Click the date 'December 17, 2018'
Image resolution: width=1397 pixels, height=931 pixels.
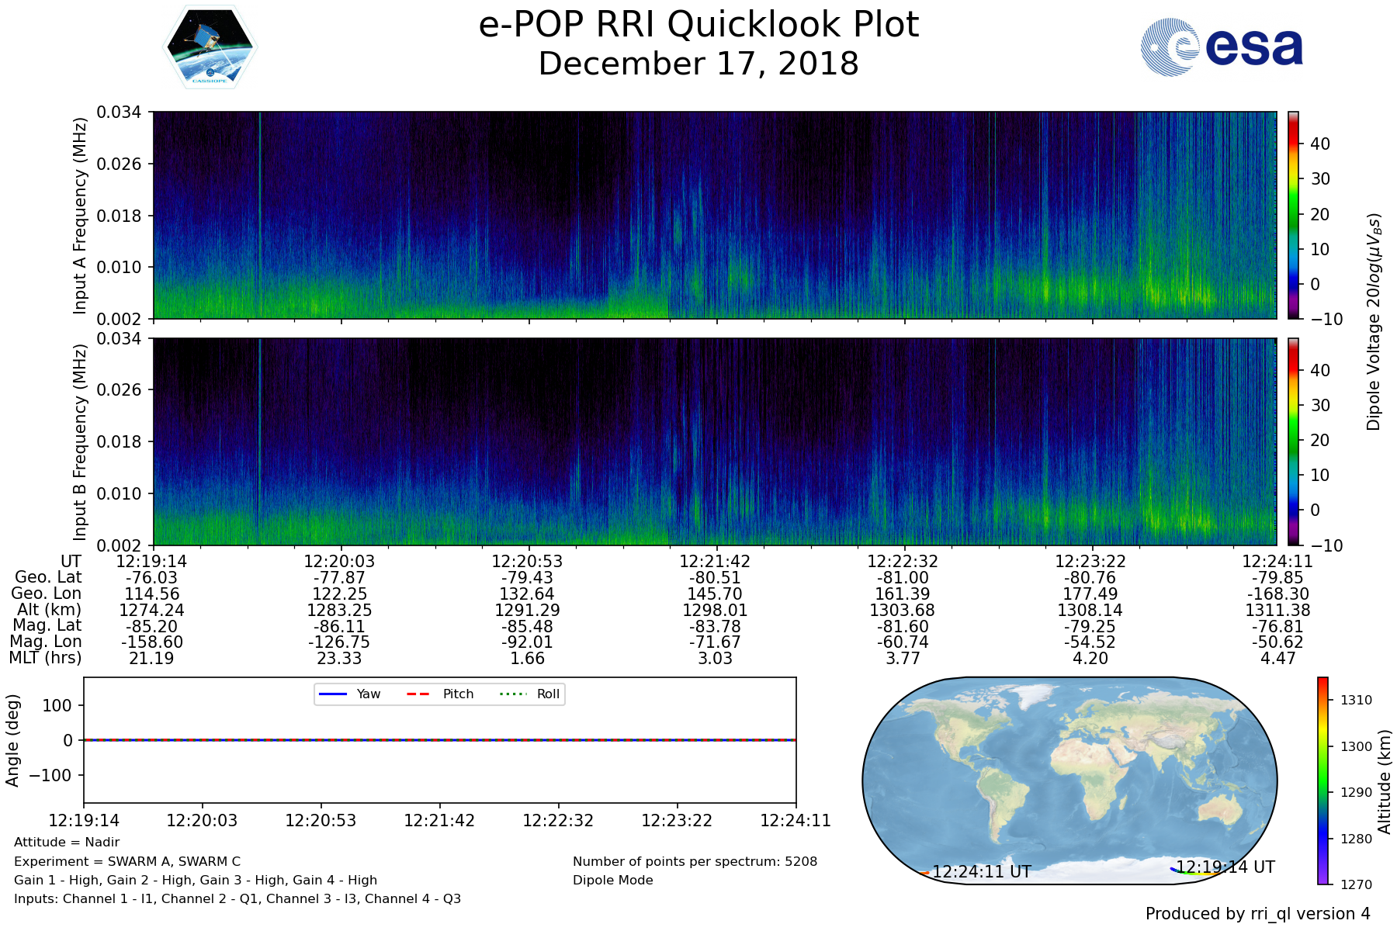point(698,64)
